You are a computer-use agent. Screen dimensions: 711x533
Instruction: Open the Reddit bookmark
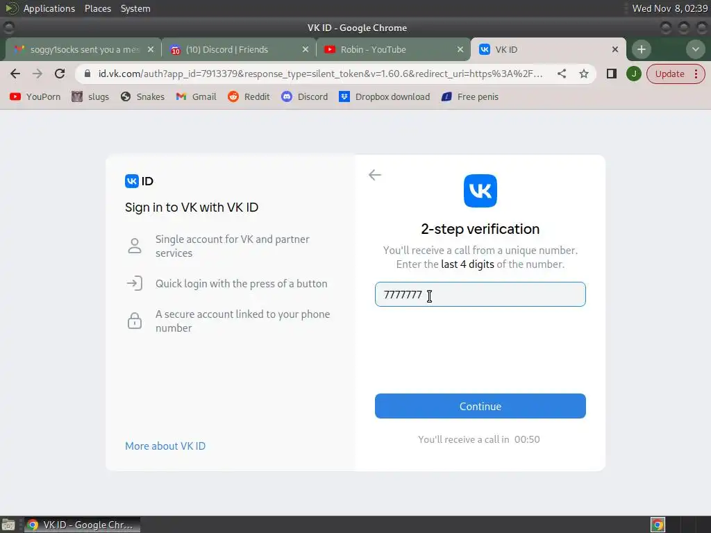(x=249, y=96)
